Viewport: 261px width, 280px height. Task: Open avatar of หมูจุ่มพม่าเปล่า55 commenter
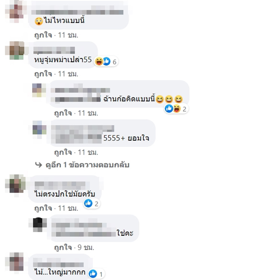tap(16, 50)
